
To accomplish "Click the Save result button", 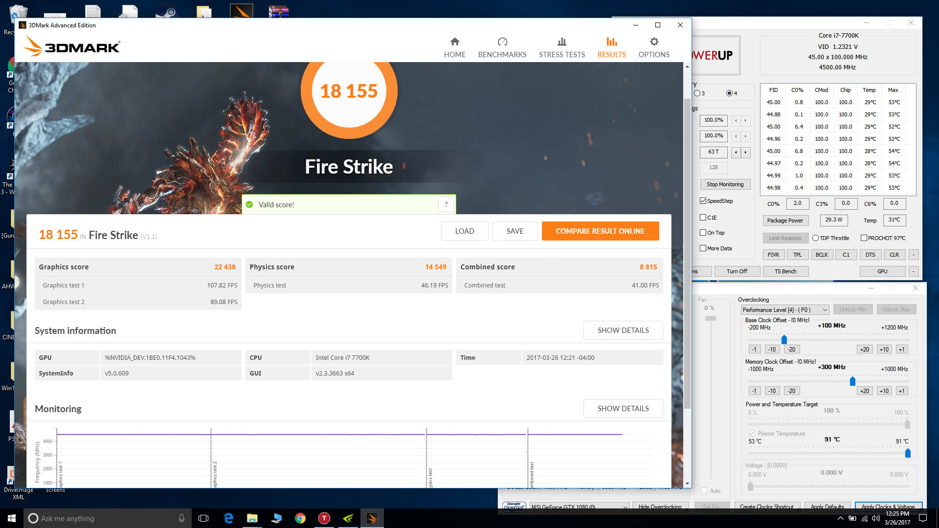I will click(x=515, y=231).
